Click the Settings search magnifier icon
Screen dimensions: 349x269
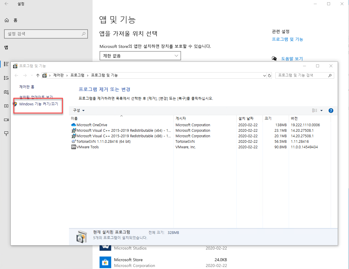84,34
